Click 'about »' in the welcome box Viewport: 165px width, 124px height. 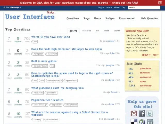(146, 55)
